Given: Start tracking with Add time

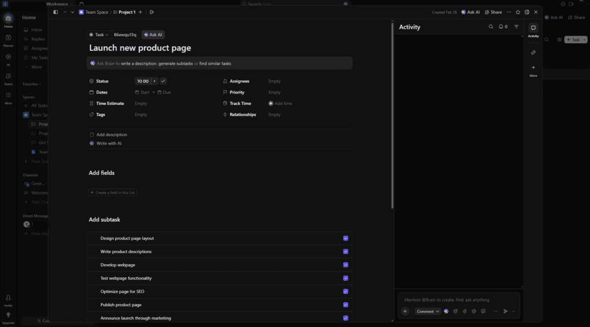Looking at the screenshot, I should [281, 103].
